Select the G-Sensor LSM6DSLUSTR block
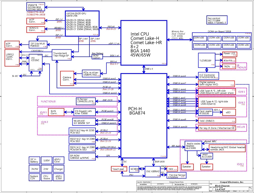254x193 pixels. tap(86, 101)
